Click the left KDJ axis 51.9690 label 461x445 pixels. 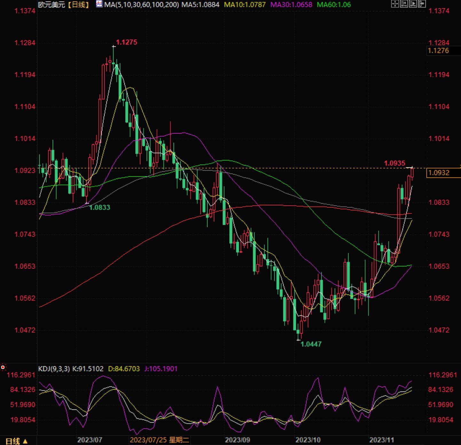pos(23,405)
